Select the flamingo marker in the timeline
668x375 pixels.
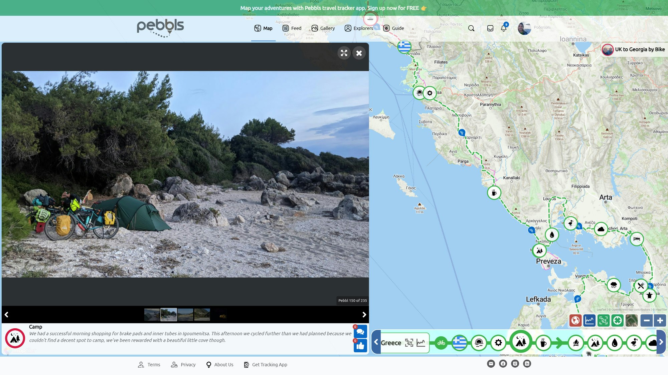pyautogui.click(x=634, y=343)
